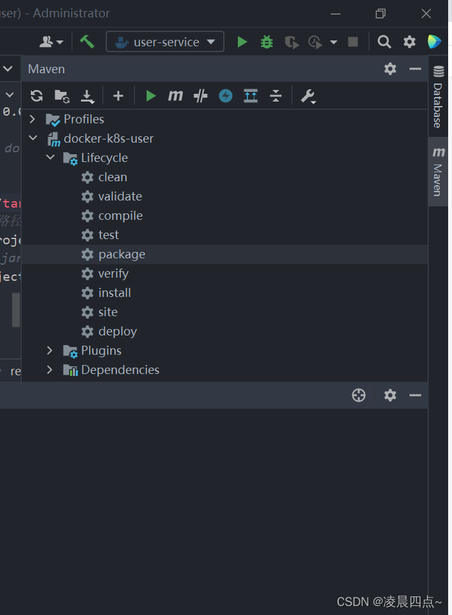Viewport: 452px width, 615px height.
Task: Click the Plugins folder label
Action: click(x=101, y=351)
